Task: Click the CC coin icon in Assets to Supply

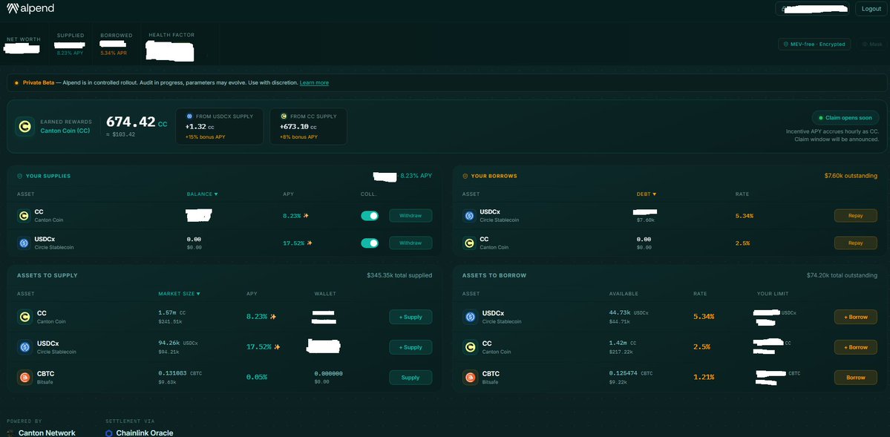Action: (x=24, y=317)
